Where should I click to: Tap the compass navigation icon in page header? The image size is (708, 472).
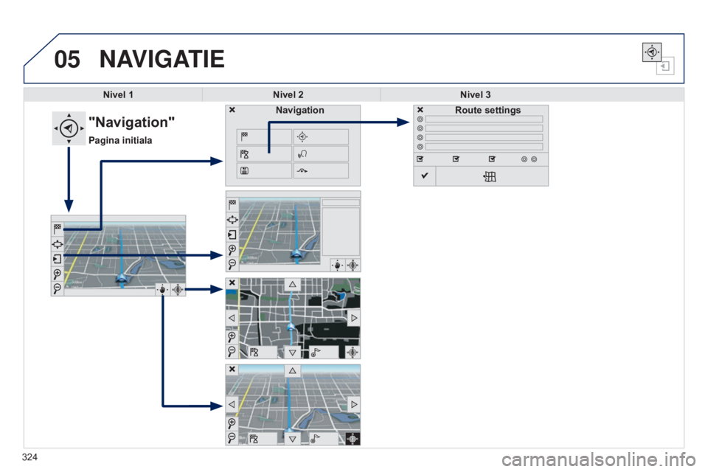[651, 52]
